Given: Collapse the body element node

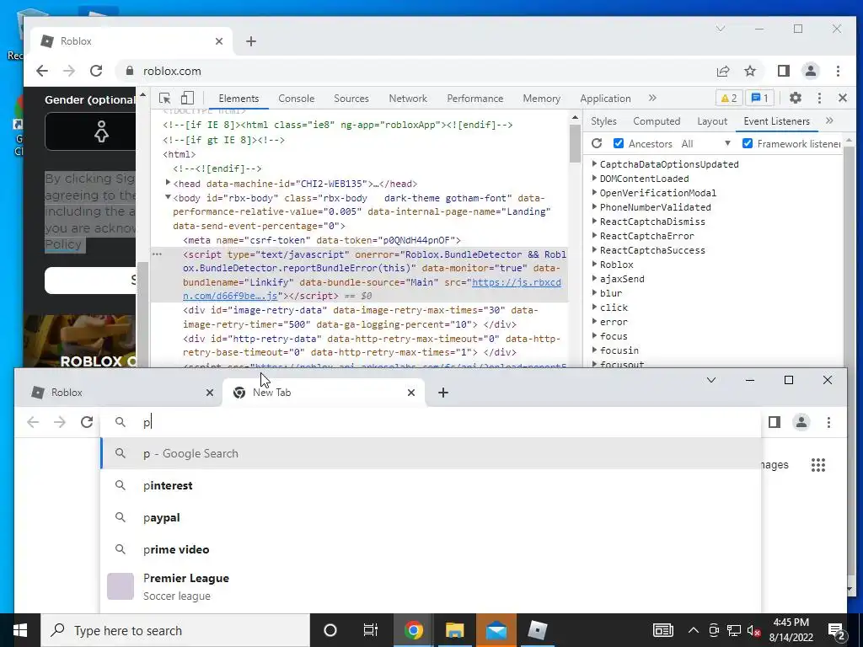Looking at the screenshot, I should coord(169,197).
